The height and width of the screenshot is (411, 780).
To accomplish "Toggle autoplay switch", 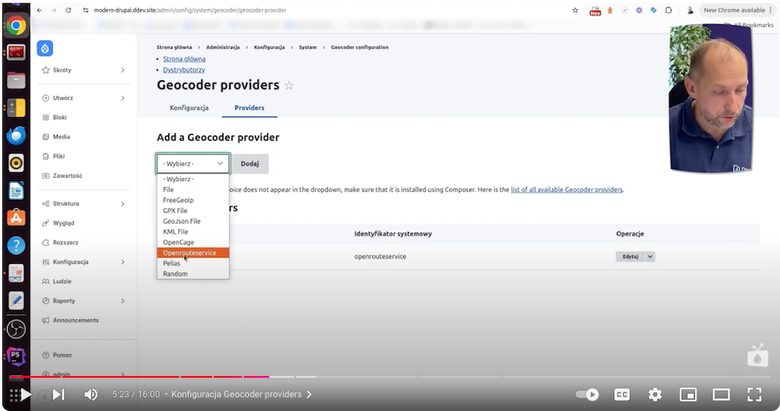I will pos(587,395).
